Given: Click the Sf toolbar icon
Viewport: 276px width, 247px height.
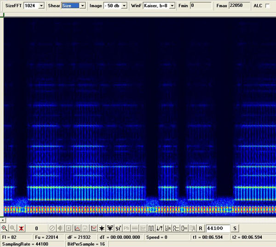Looking at the screenshot, I should pos(118,228).
